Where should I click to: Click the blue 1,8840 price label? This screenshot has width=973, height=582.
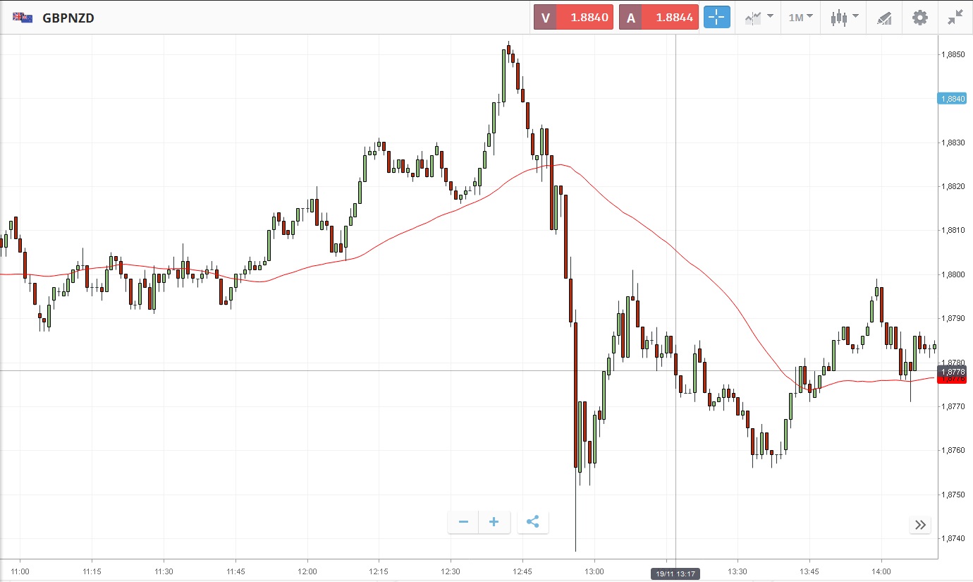[952, 99]
